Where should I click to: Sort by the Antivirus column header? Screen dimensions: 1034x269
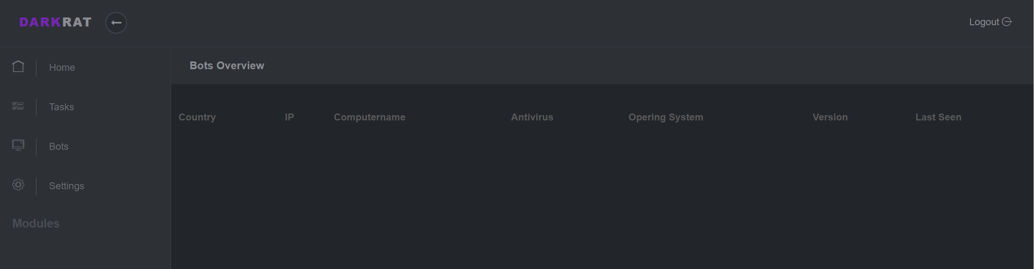(532, 117)
